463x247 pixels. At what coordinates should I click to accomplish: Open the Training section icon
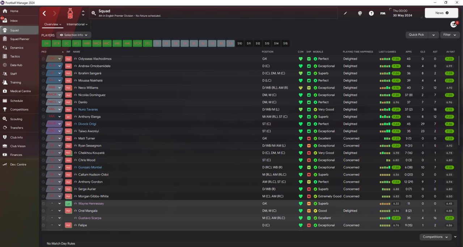(x=5, y=82)
